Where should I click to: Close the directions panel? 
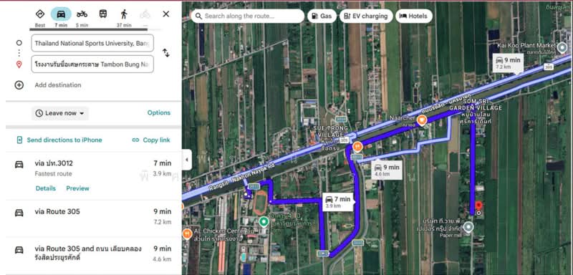(x=166, y=14)
